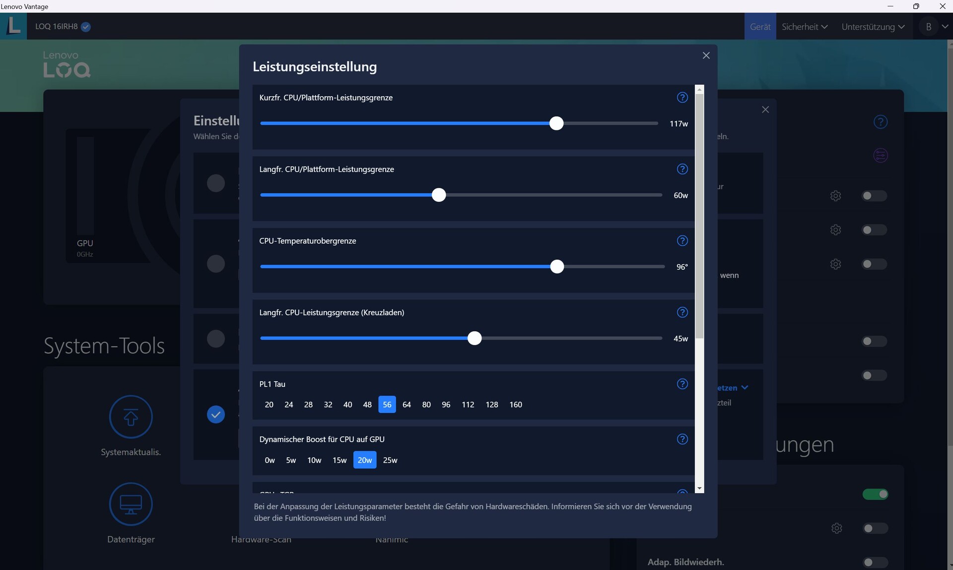Select the checked power mode radio option
Viewport: 953px width, 570px height.
215,414
